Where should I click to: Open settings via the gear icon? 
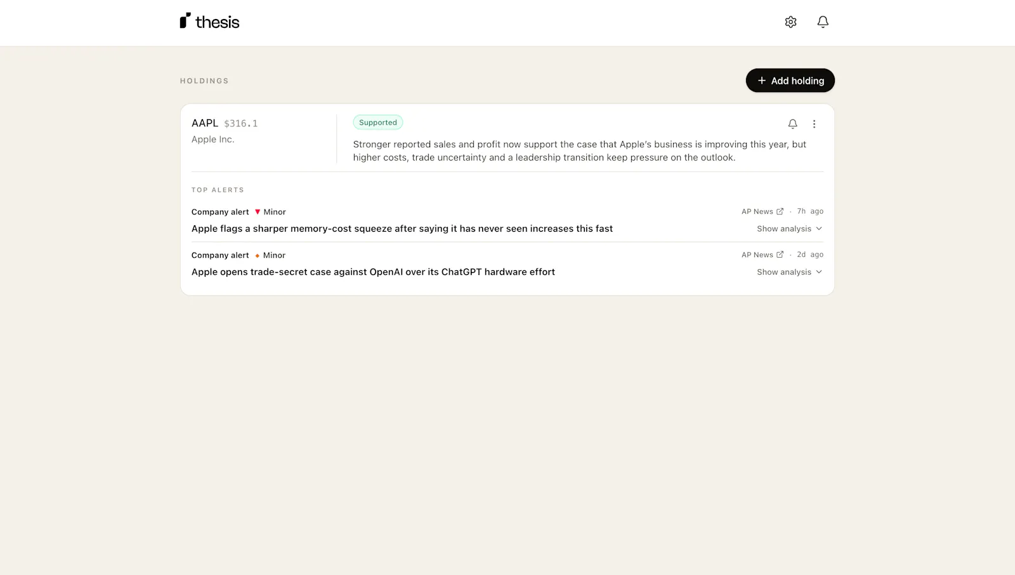click(790, 22)
